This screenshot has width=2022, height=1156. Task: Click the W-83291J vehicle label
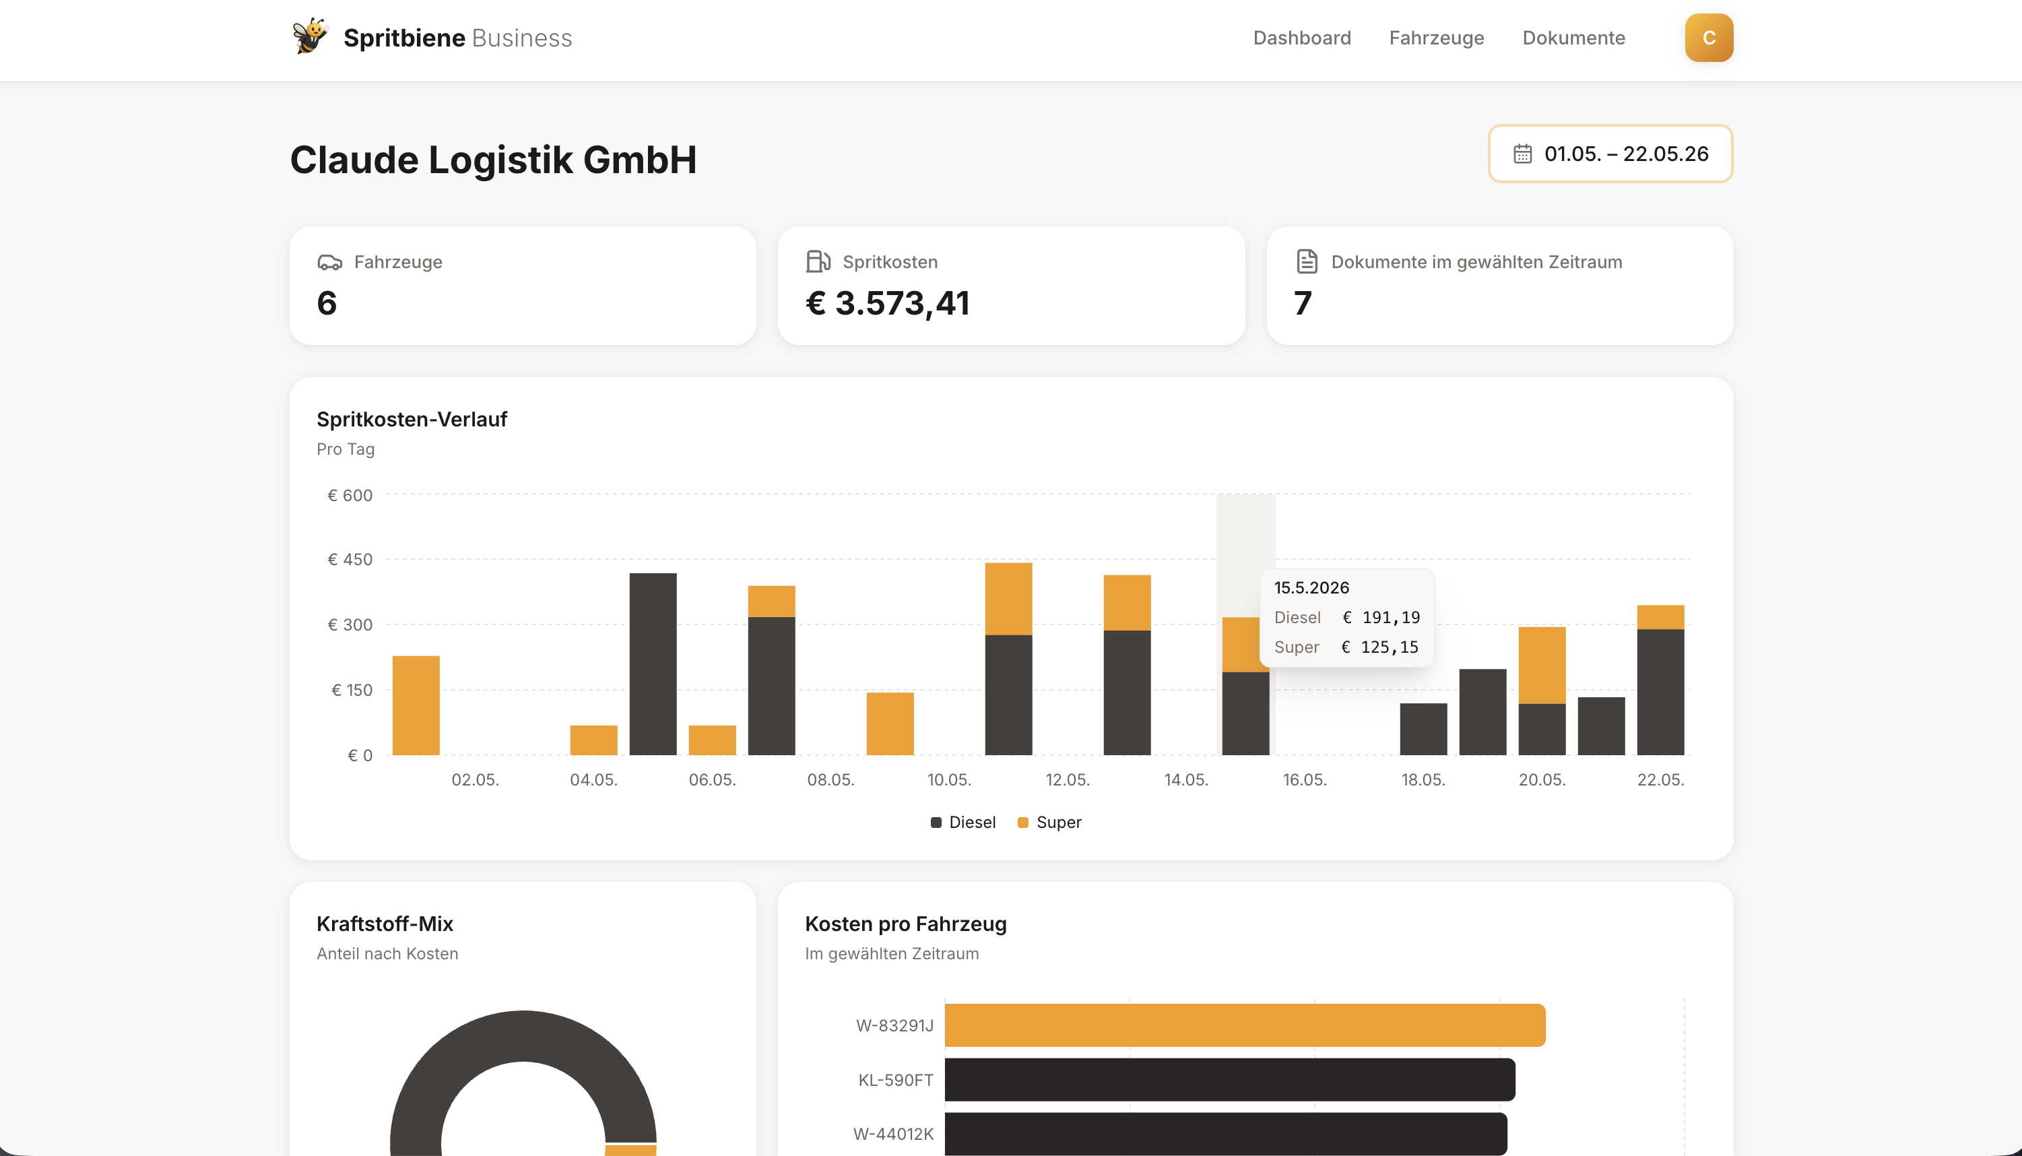click(894, 1025)
